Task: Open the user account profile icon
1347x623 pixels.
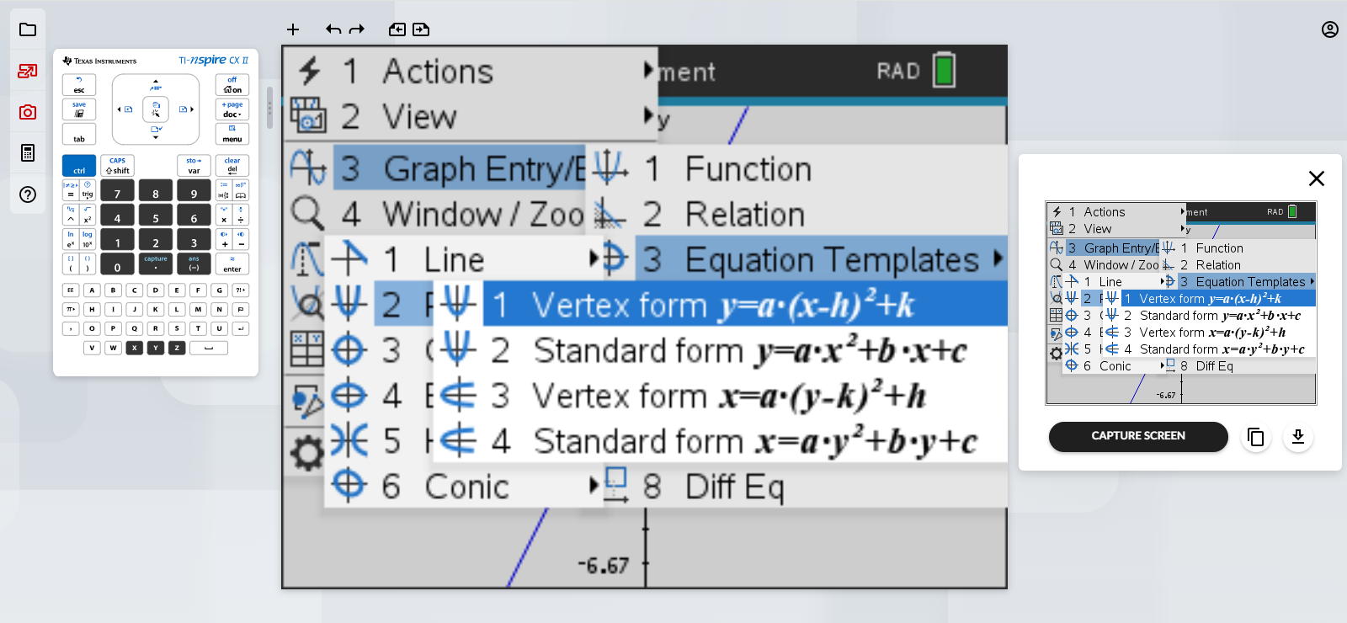Action: [1330, 29]
